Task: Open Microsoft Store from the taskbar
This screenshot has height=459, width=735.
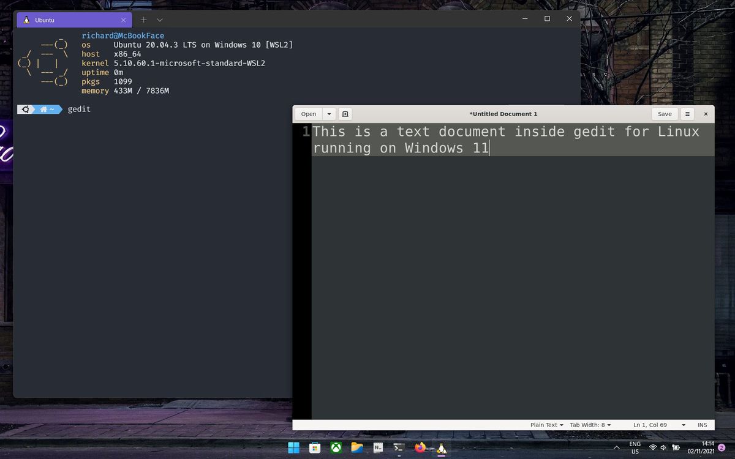Action: coord(315,448)
